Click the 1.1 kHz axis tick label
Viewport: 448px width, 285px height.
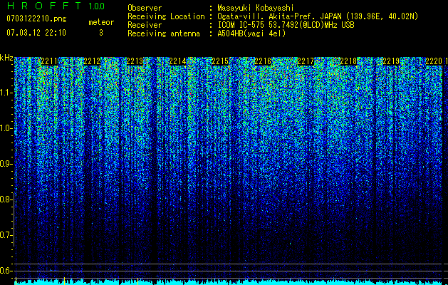click(6, 93)
